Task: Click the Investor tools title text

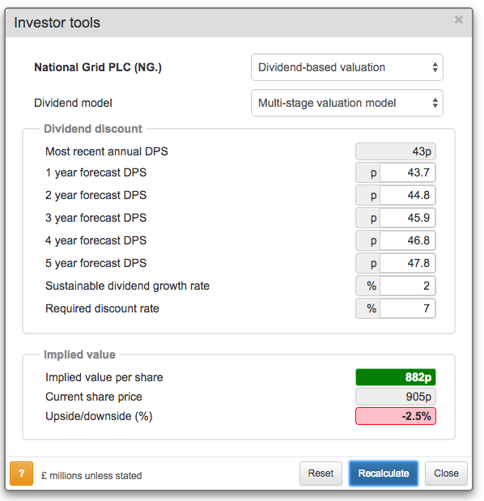Action: click(57, 23)
